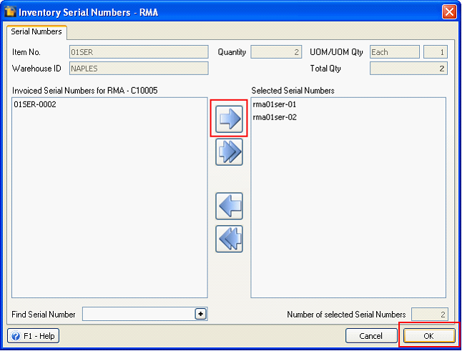The image size is (462, 351).
Task: Click the Item No. field showing 01SER
Action: coord(139,52)
